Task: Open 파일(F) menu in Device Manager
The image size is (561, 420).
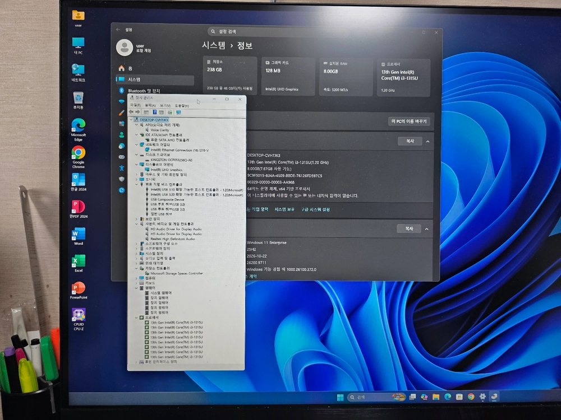Action: tap(135, 105)
